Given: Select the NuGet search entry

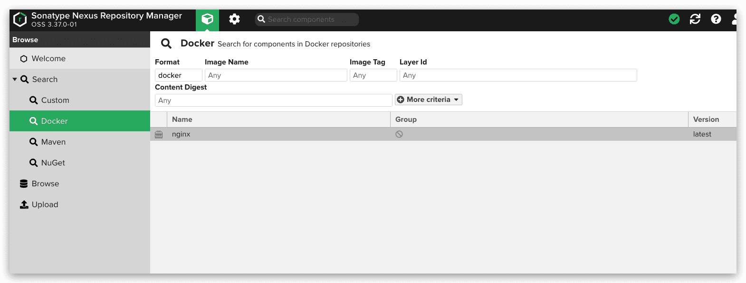Looking at the screenshot, I should [53, 163].
